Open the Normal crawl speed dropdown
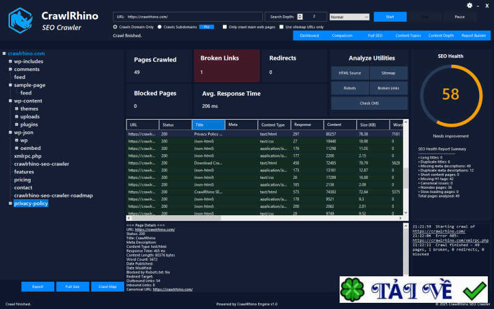Viewport: 494px width, 309px height. click(349, 17)
